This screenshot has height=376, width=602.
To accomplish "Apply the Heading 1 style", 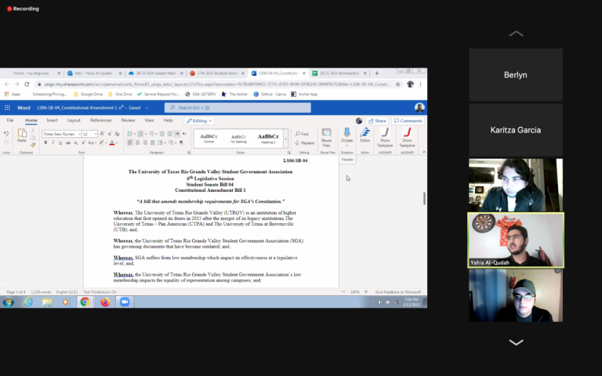I will pyautogui.click(x=268, y=139).
